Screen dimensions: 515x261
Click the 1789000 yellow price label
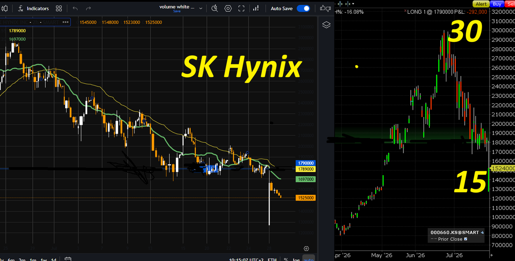(306, 169)
